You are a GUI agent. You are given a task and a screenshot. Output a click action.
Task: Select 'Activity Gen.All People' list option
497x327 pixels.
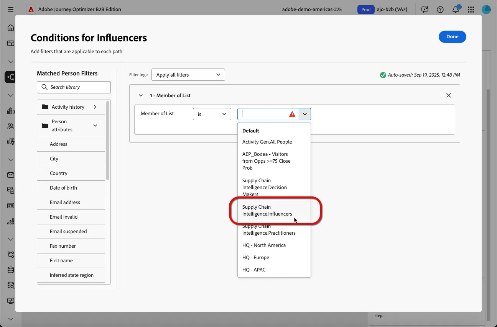pyautogui.click(x=274, y=142)
